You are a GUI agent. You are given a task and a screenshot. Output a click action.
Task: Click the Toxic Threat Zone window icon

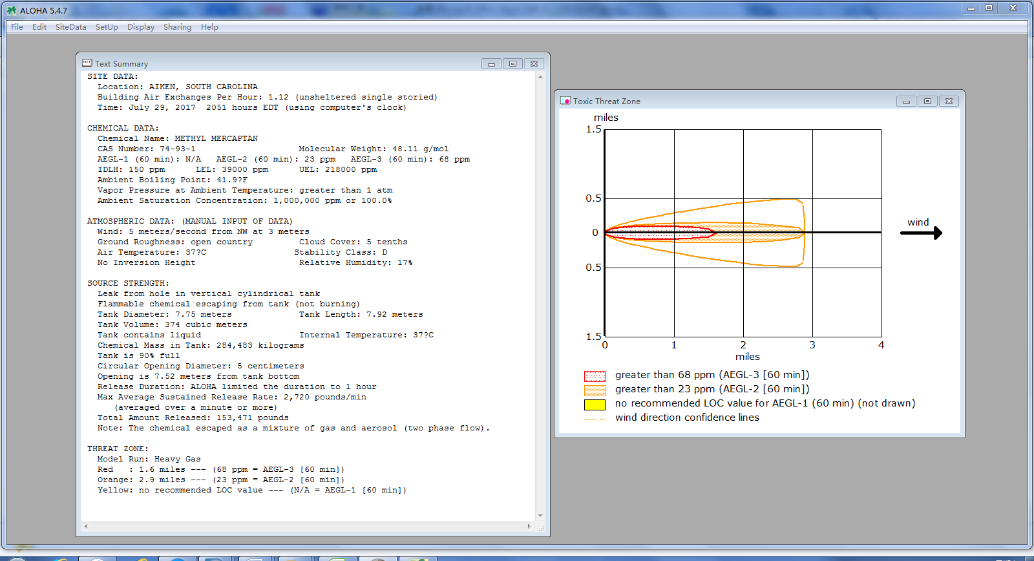[x=565, y=101]
